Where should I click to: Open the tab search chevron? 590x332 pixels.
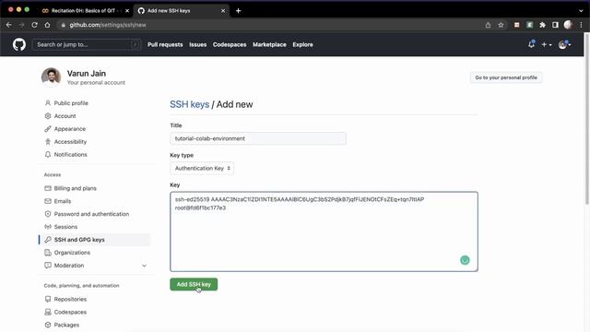tap(582, 10)
